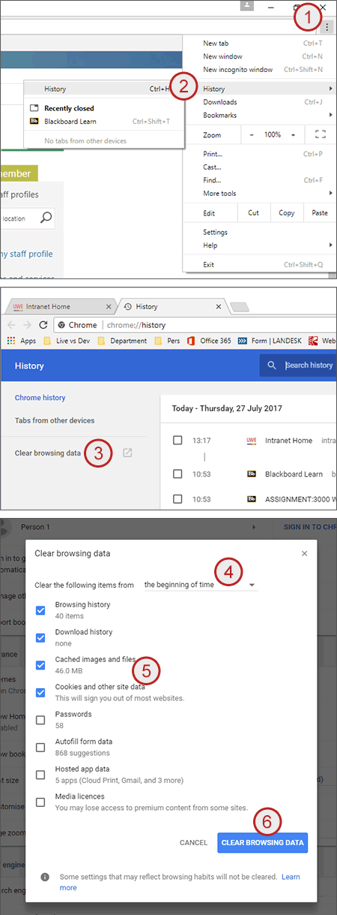
Task: Reopen Blackboard Learn from Recently closed
Action: tap(103, 121)
